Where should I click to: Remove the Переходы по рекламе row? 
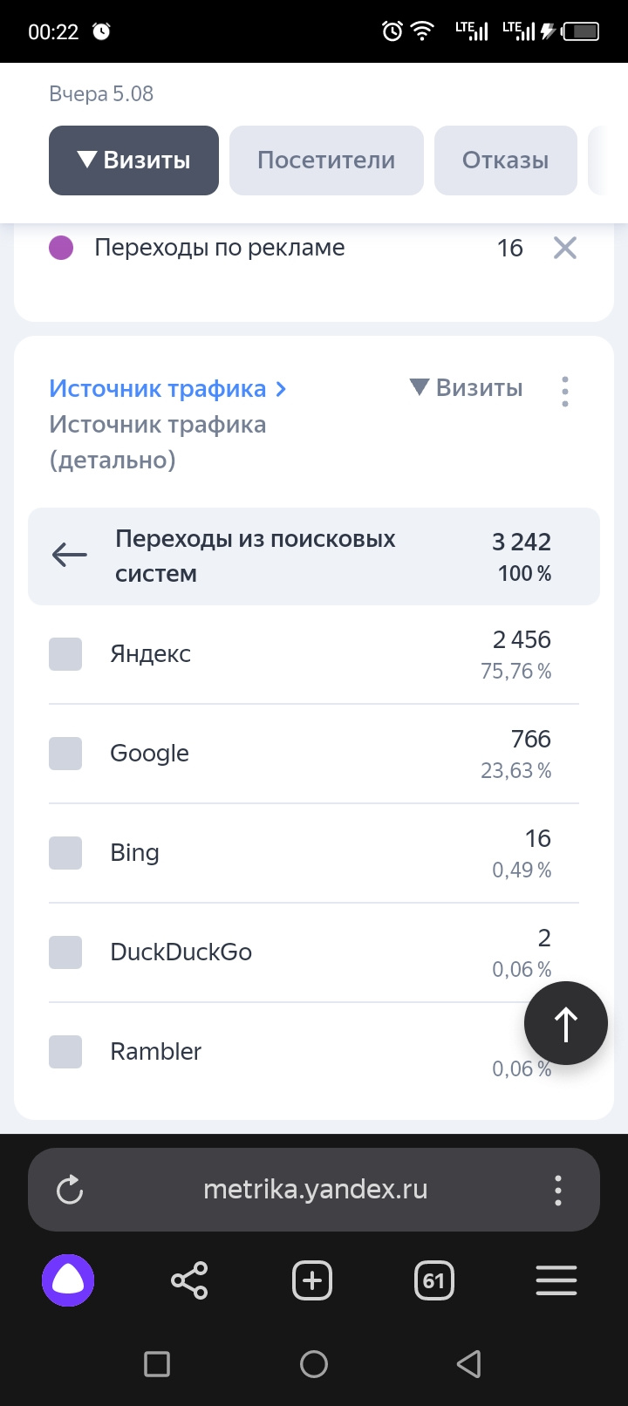coord(565,249)
